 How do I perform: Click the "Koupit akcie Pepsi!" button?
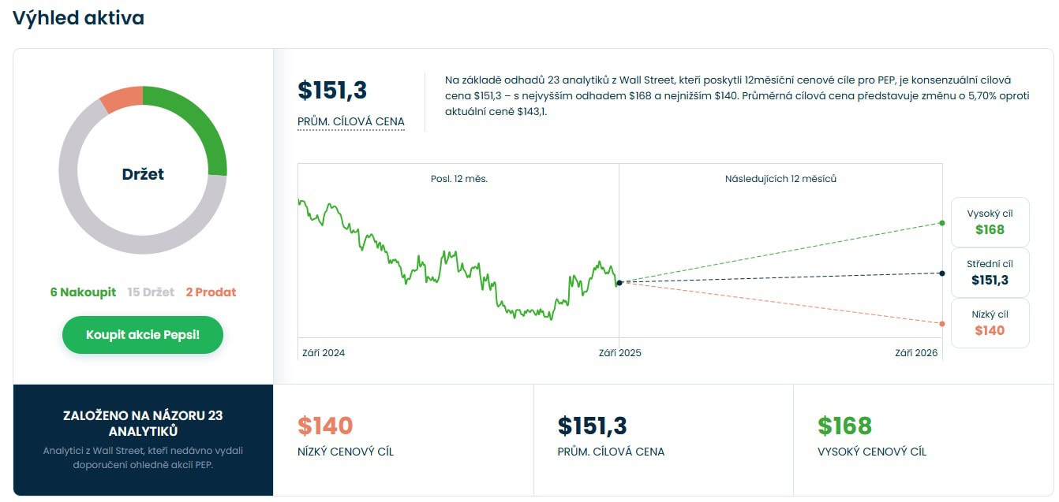[x=143, y=335]
